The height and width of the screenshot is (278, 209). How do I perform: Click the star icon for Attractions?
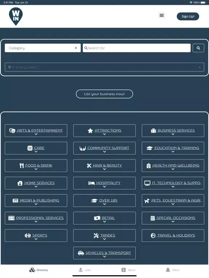point(90,130)
